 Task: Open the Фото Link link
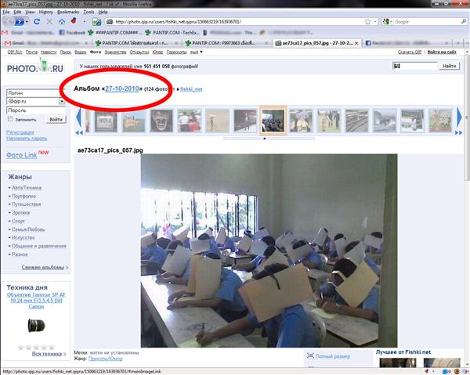pos(22,155)
